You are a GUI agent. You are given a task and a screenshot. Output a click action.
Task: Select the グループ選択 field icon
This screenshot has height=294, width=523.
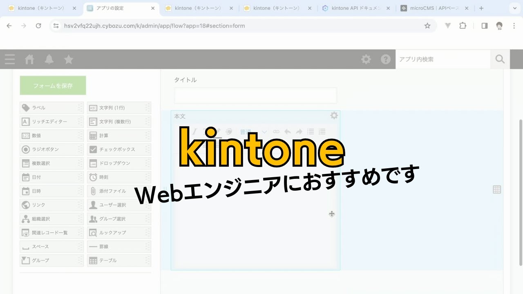[x=93, y=219]
